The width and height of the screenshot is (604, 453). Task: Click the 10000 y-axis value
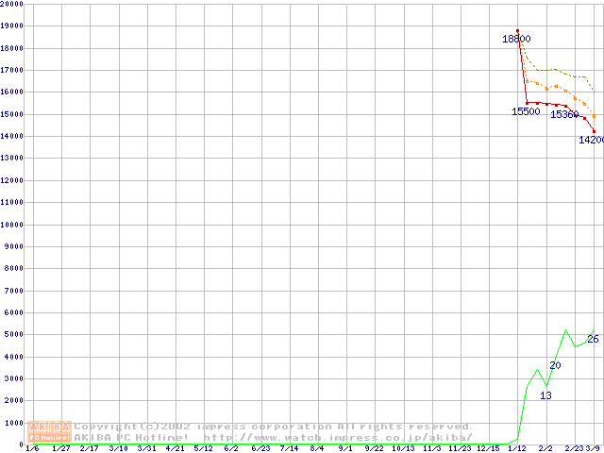point(11,225)
